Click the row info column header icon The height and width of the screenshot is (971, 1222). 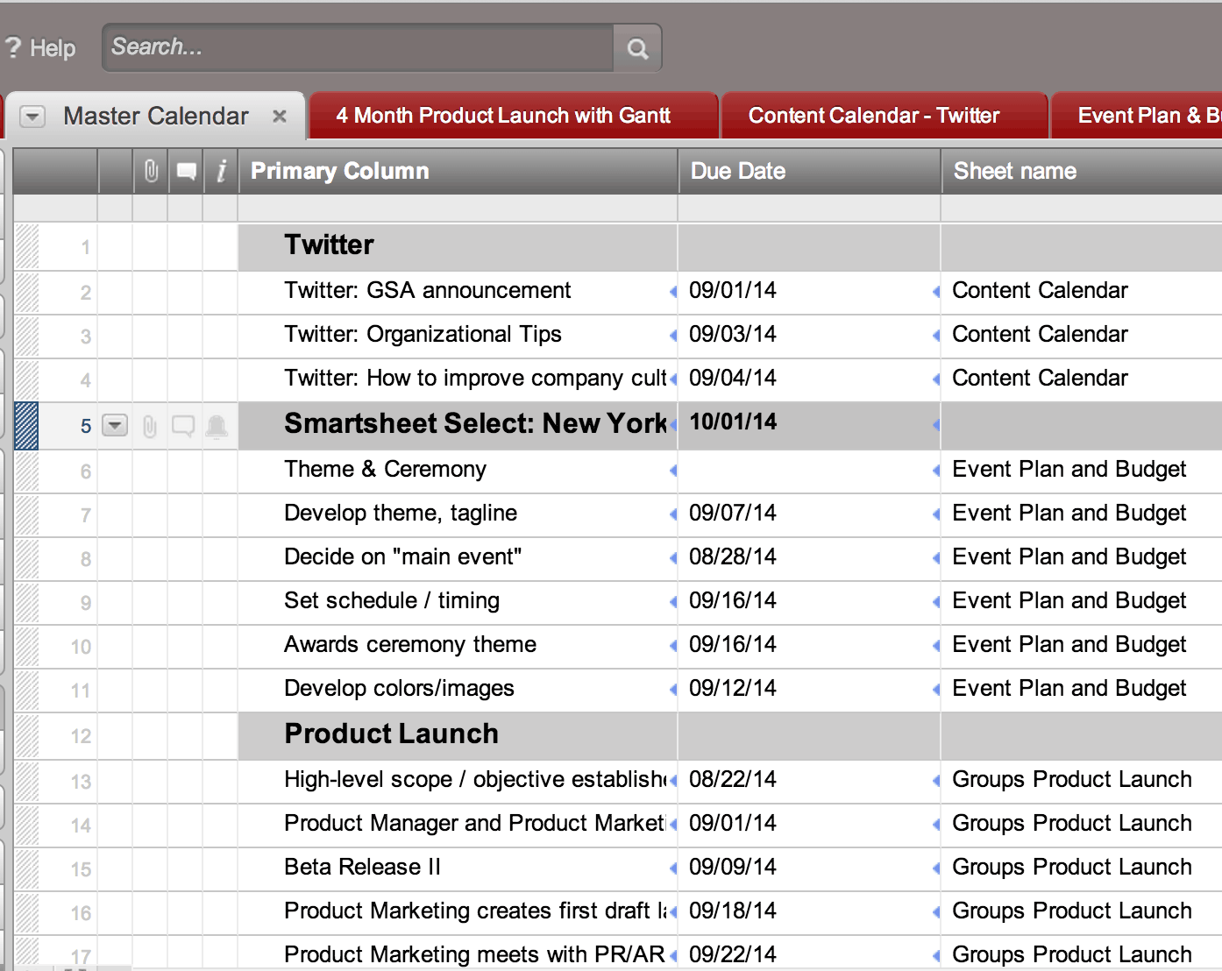click(x=221, y=171)
